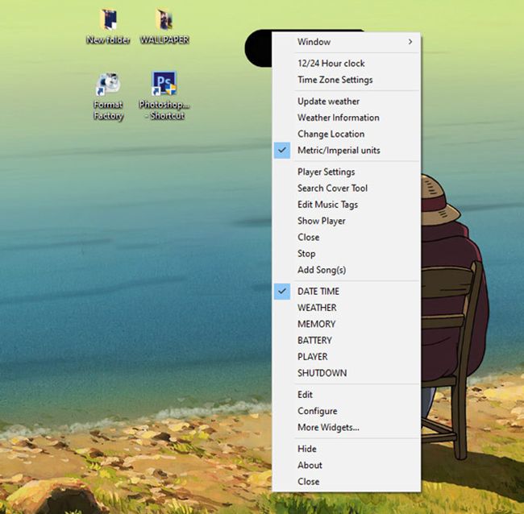Choose Stop in the player section
Screen dimensions: 524x514
coord(346,253)
